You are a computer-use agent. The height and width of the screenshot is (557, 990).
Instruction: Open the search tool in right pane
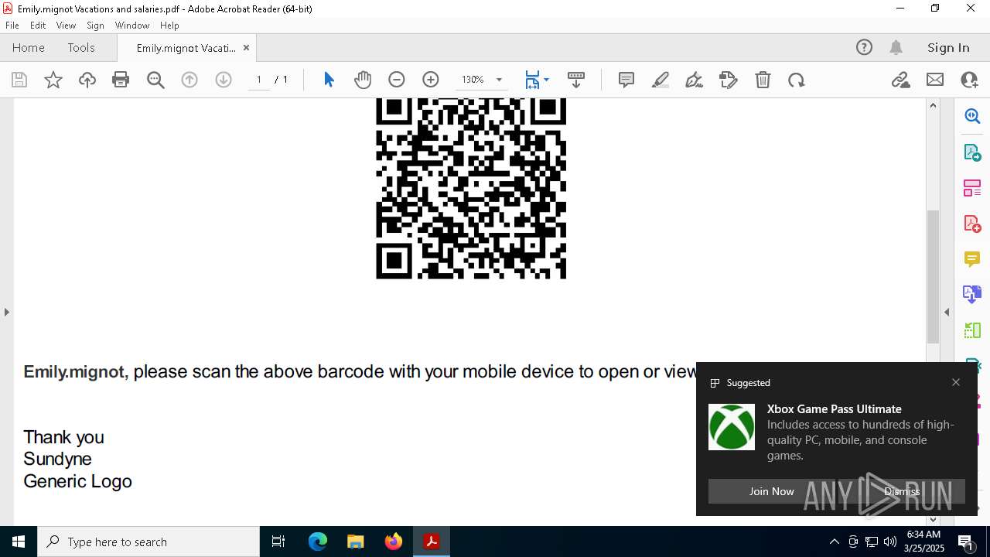[972, 116]
